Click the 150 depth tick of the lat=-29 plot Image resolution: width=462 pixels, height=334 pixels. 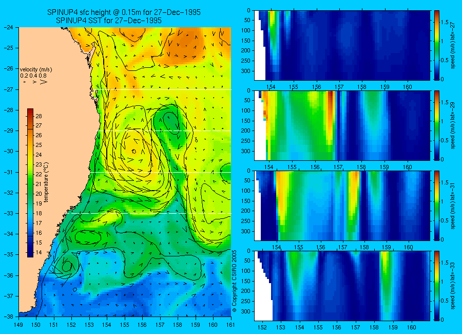pyautogui.click(x=246, y=121)
